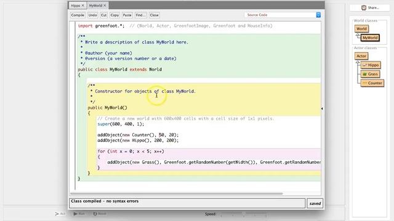Screen dimensions: 394x221
Task: Click the Paste button
Action: pos(127,15)
